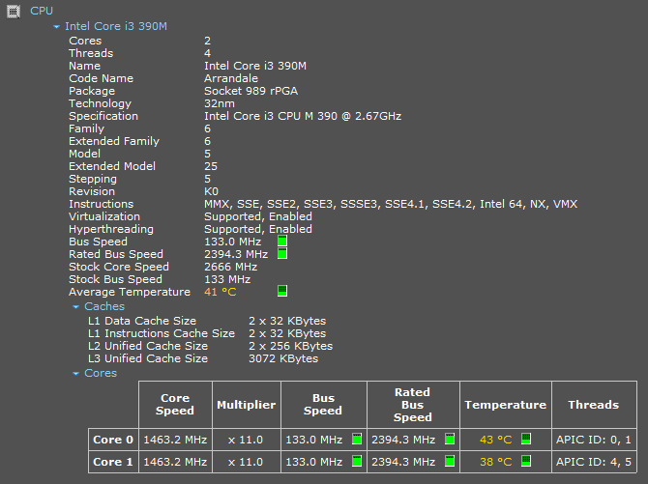
Task: Click the CPU section heading
Action: 42,11
